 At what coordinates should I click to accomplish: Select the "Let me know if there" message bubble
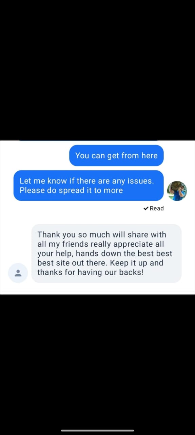coord(89,186)
